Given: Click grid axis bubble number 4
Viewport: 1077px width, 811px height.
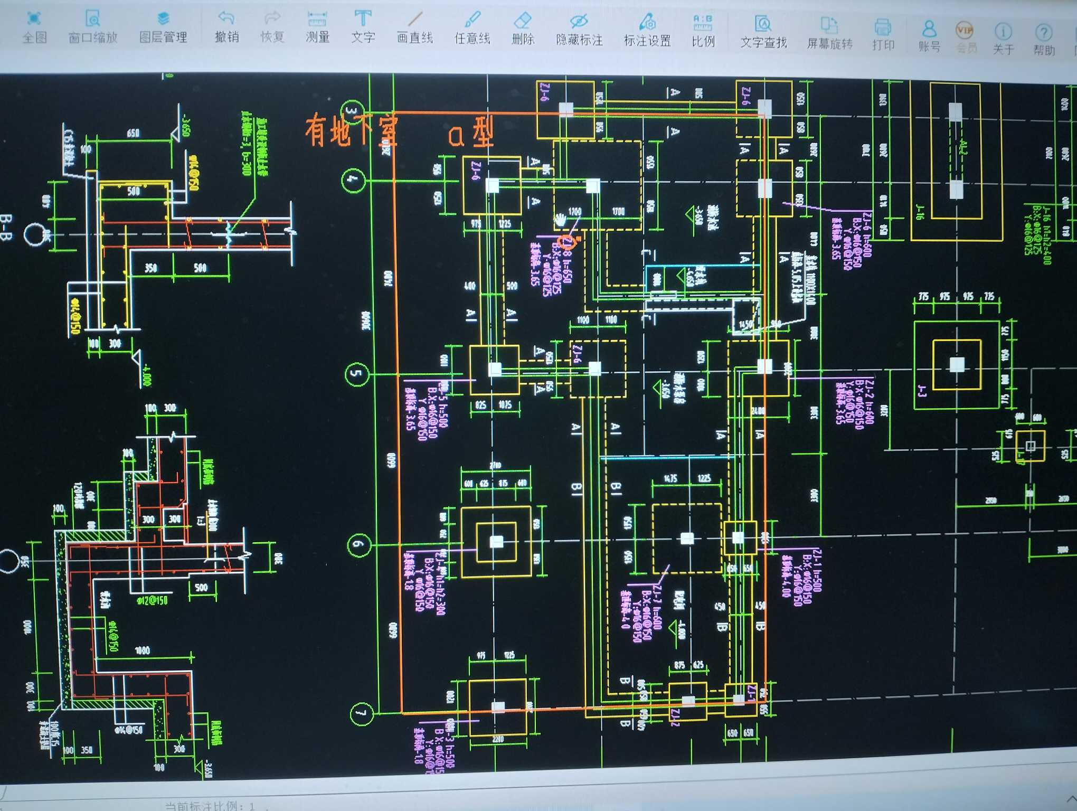Looking at the screenshot, I should click(353, 181).
